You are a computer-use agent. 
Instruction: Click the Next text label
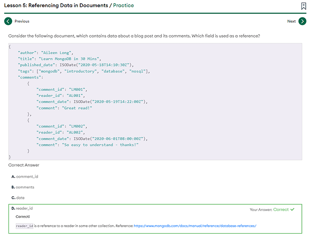point(291,21)
